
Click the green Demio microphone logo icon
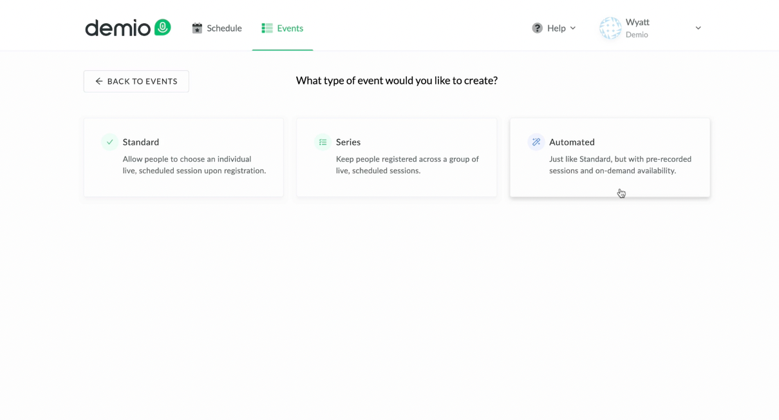click(x=162, y=27)
